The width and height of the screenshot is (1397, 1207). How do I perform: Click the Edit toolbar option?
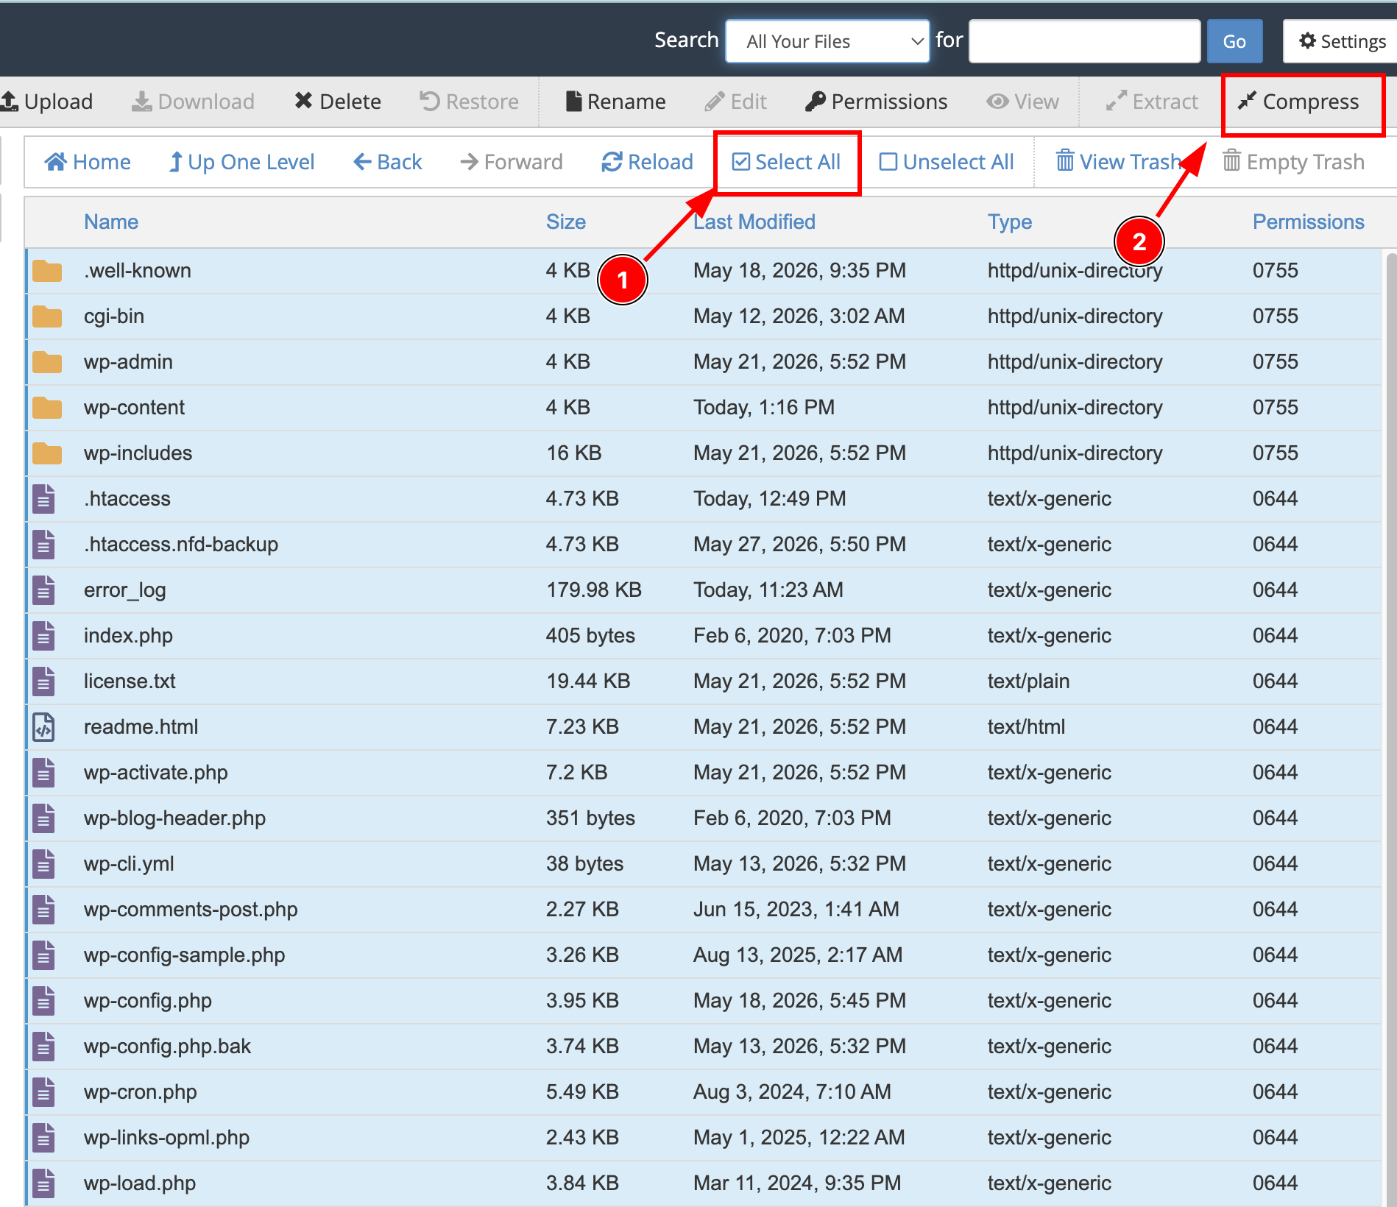click(735, 102)
